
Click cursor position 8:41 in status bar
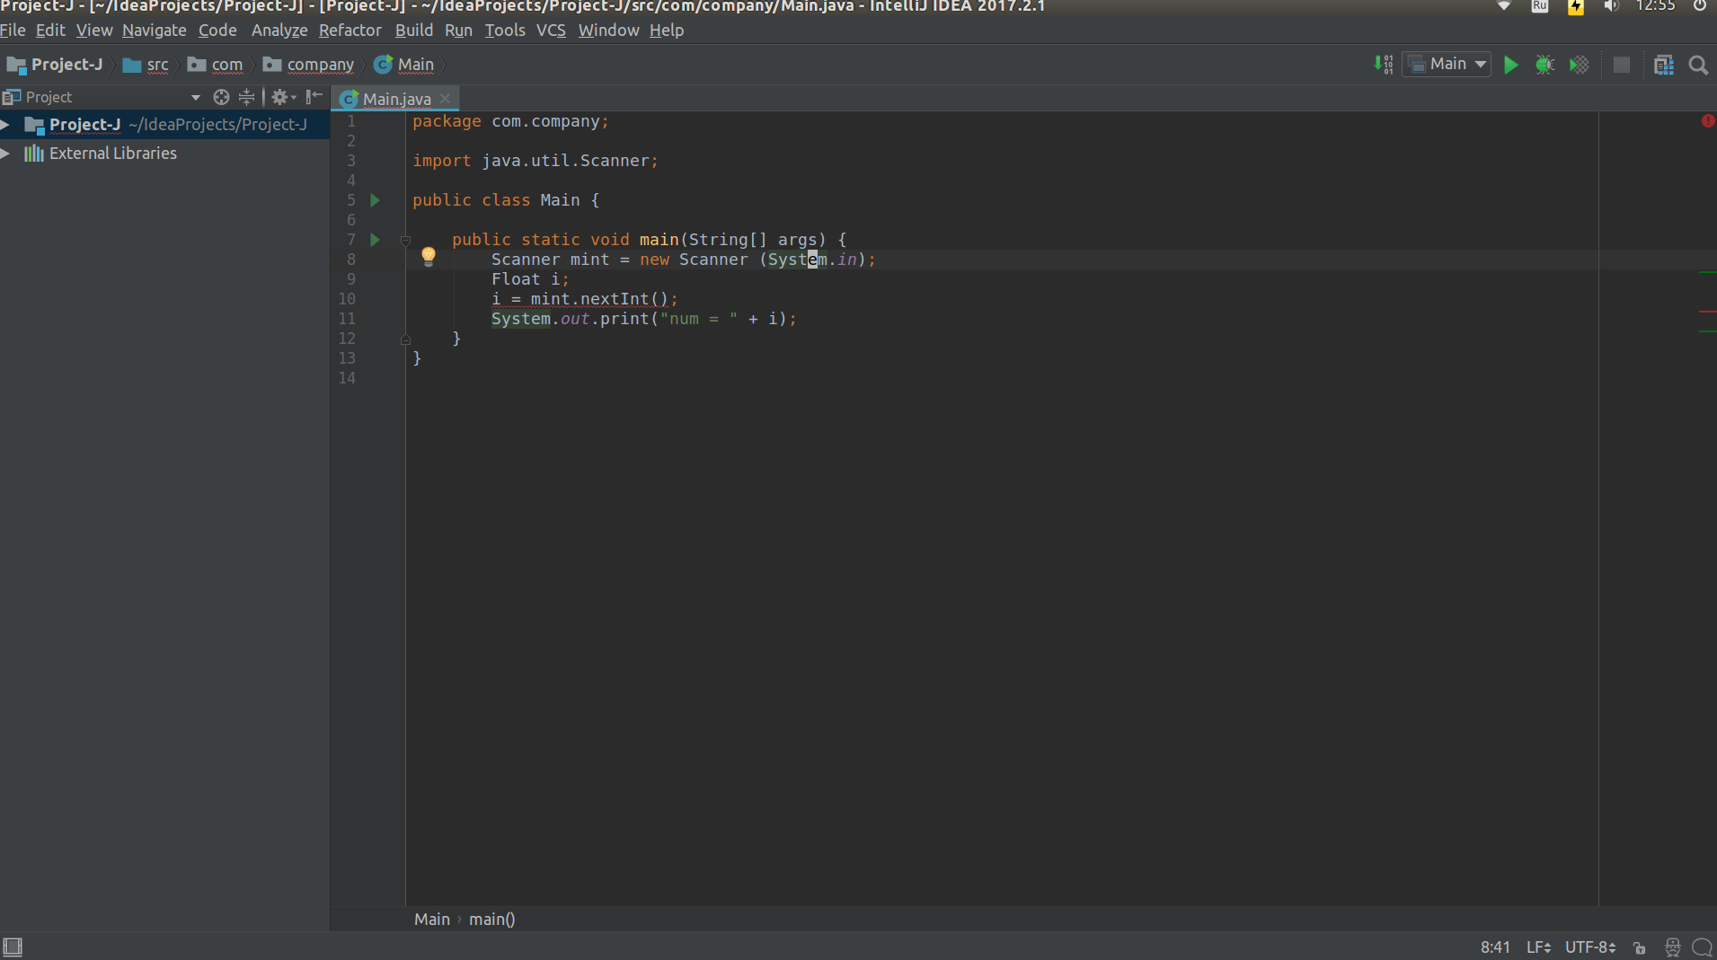(x=1495, y=947)
